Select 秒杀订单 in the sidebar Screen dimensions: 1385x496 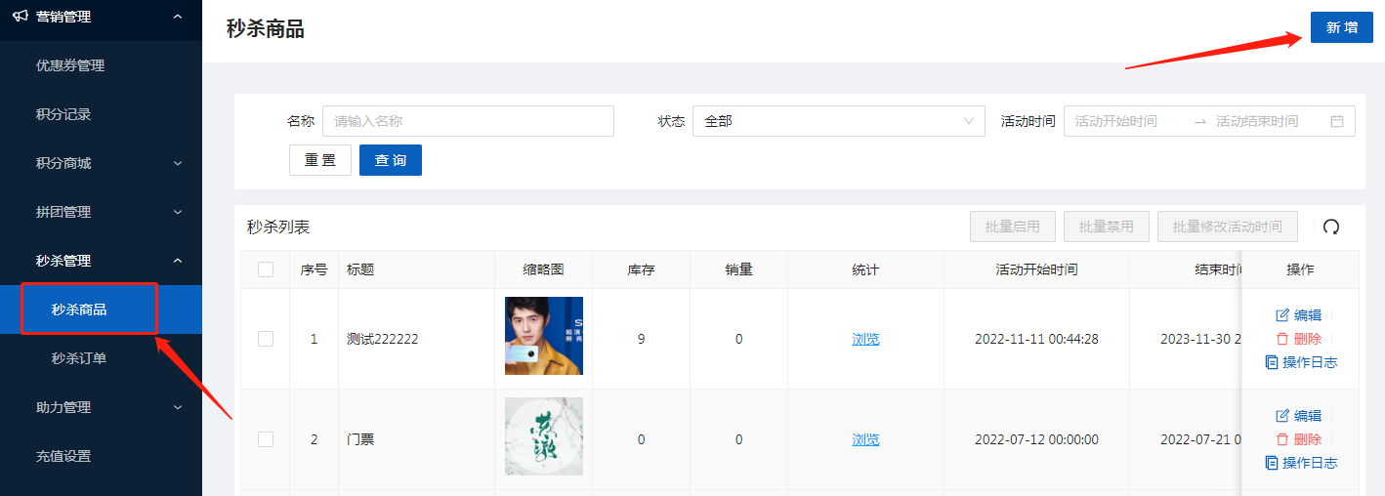pyautogui.click(x=79, y=358)
